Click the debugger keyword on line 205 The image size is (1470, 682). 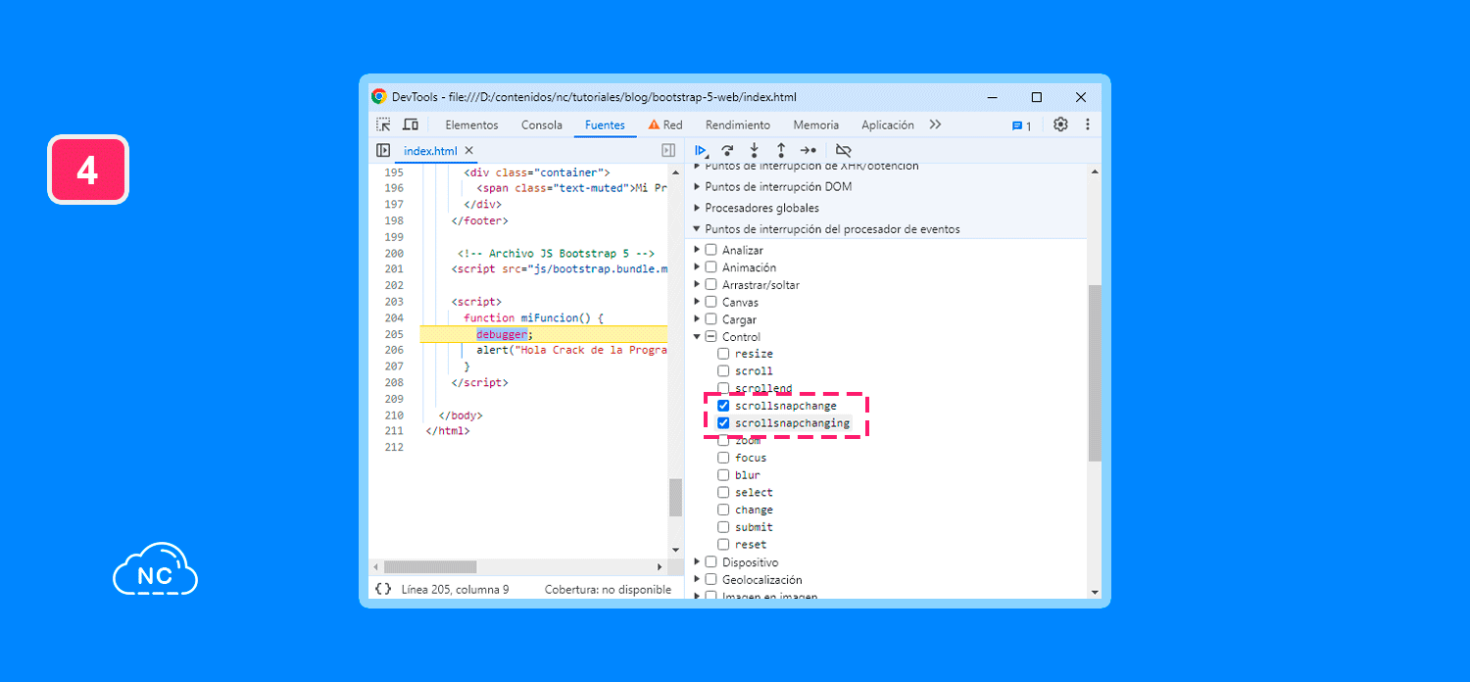pyautogui.click(x=502, y=334)
